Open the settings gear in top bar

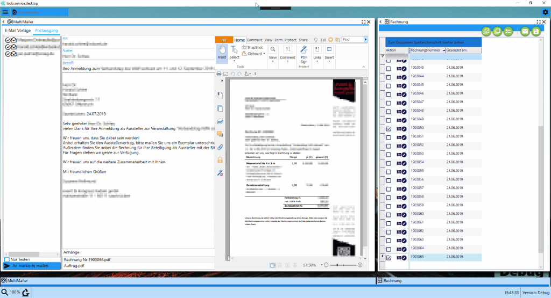[x=545, y=12]
